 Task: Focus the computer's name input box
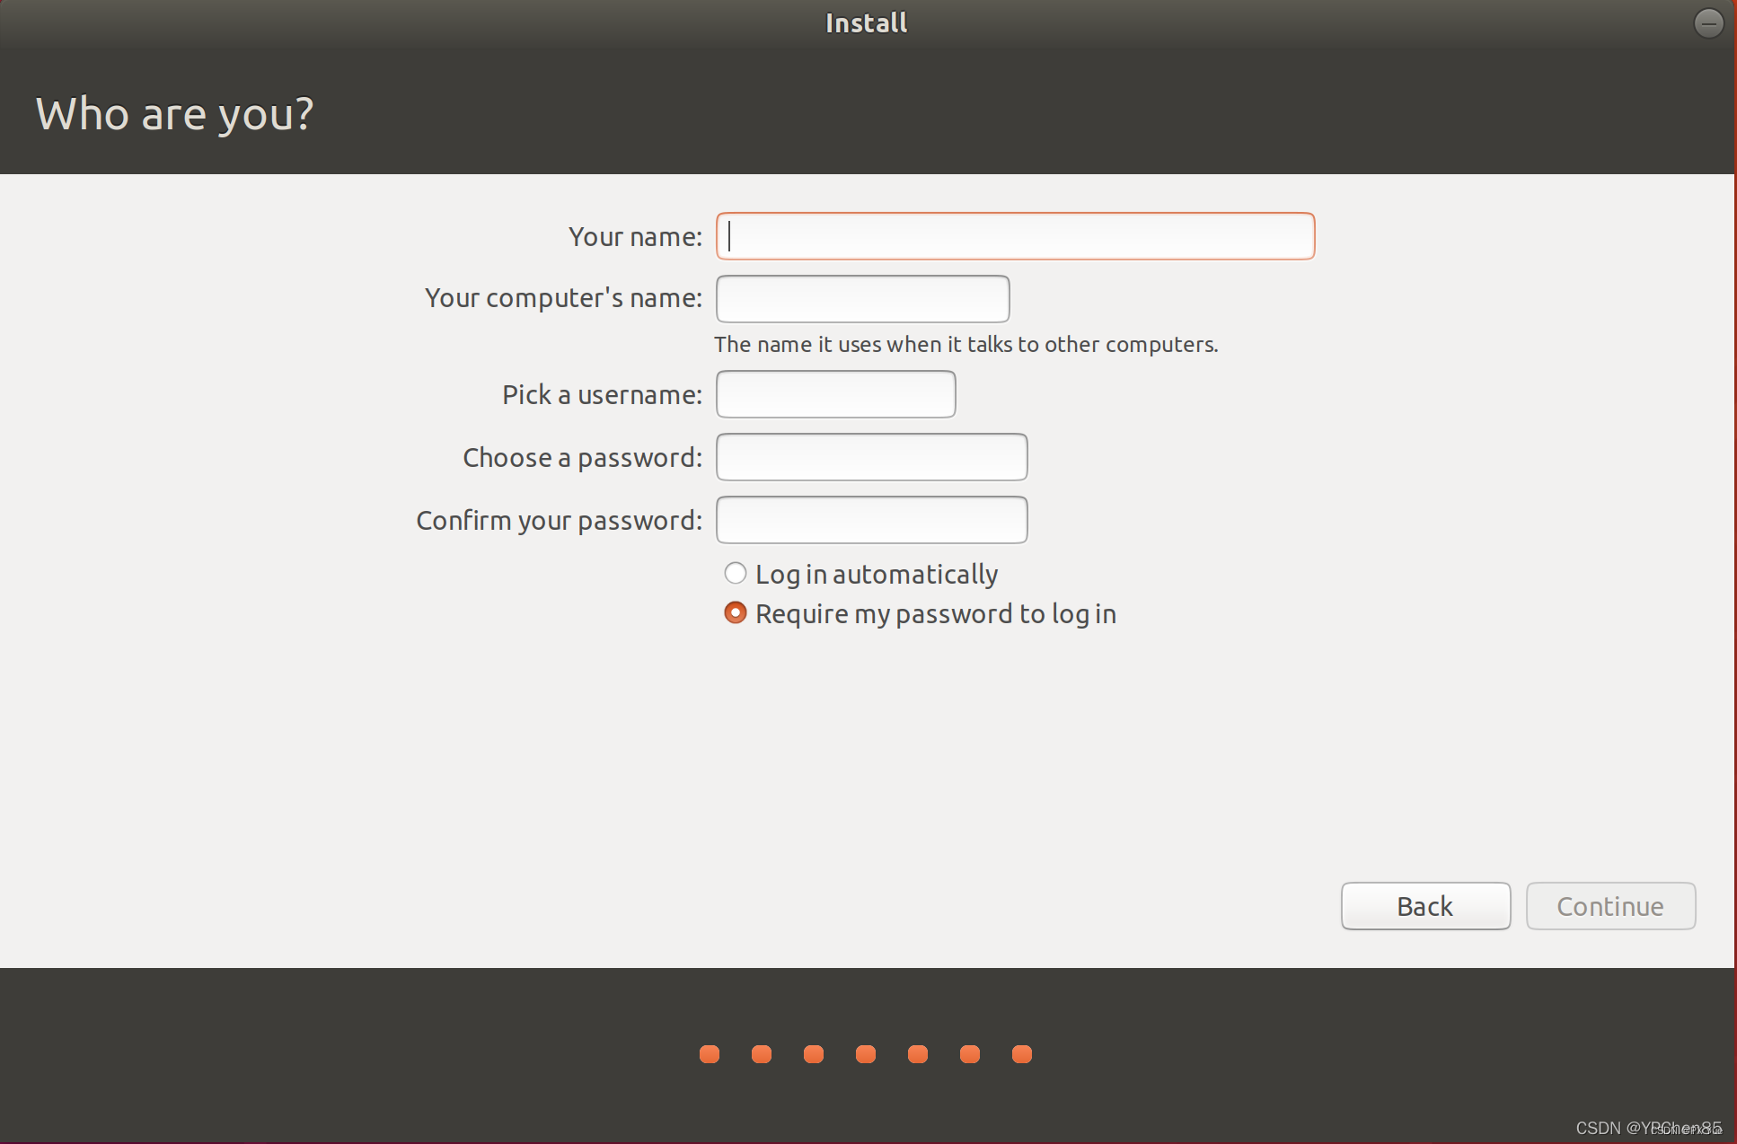pyautogui.click(x=862, y=299)
